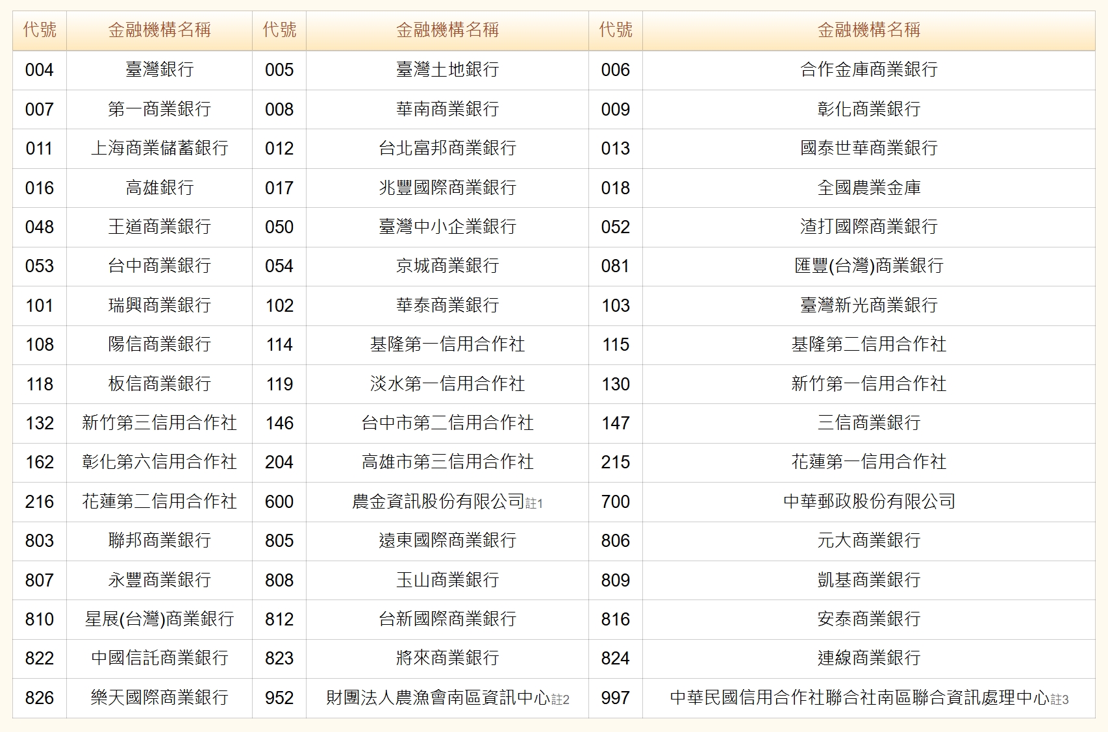Click code 700 for 中華郵政
Image resolution: width=1108 pixels, height=732 pixels.
point(615,501)
